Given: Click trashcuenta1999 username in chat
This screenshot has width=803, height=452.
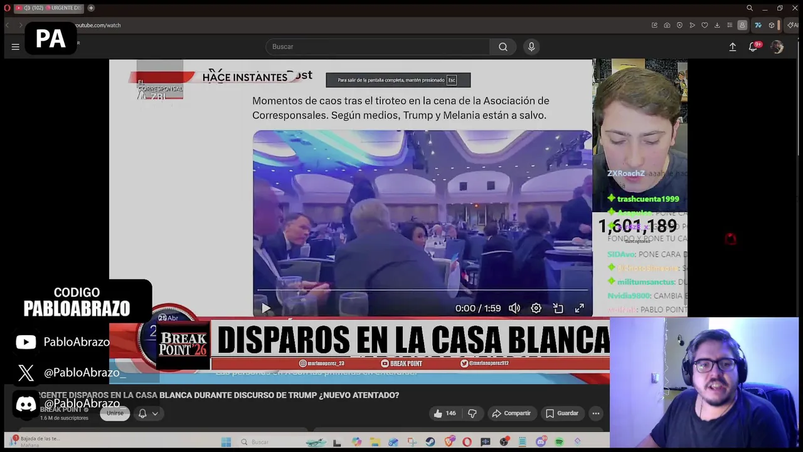Looking at the screenshot, I should click(648, 199).
